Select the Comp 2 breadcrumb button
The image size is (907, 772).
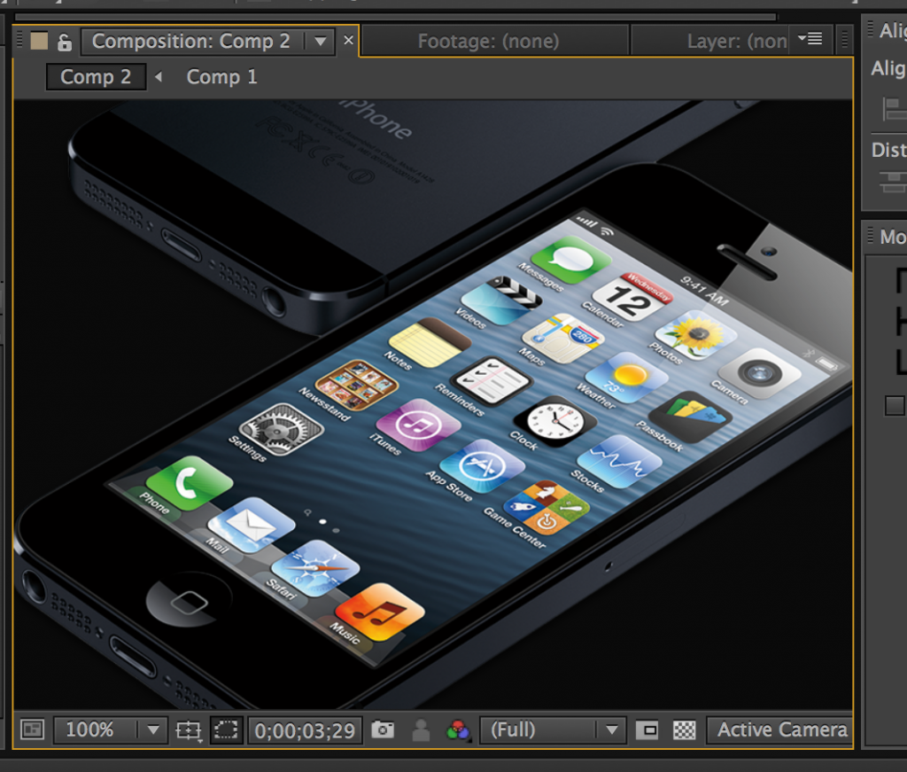[96, 77]
